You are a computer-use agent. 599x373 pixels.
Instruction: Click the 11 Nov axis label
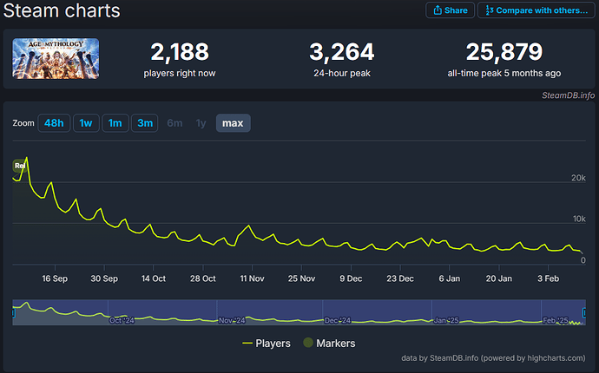coord(252,278)
